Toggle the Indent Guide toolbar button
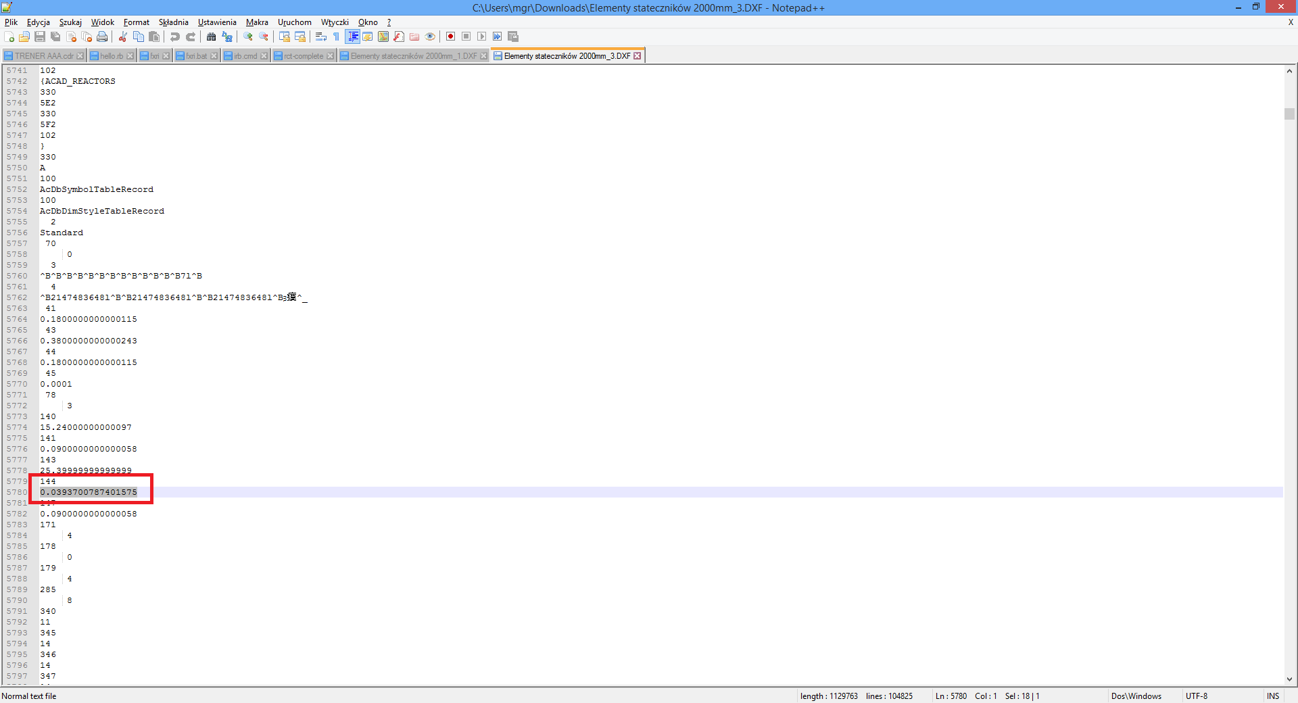Image resolution: width=1298 pixels, height=703 pixels. 352,37
